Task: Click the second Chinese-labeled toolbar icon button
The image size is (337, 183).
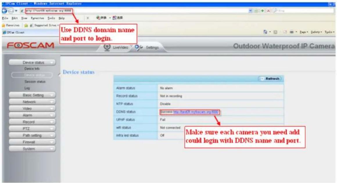Action: (x=118, y=18)
